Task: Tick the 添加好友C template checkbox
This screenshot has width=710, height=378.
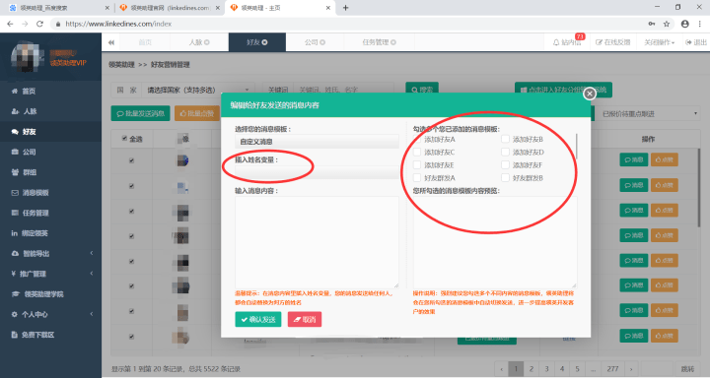Action: tap(417, 153)
